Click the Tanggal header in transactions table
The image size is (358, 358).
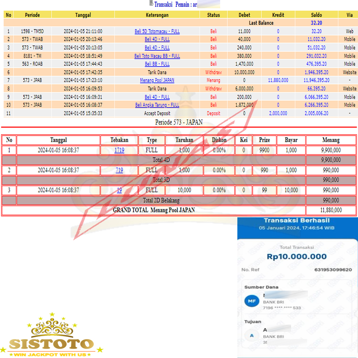[83, 15]
